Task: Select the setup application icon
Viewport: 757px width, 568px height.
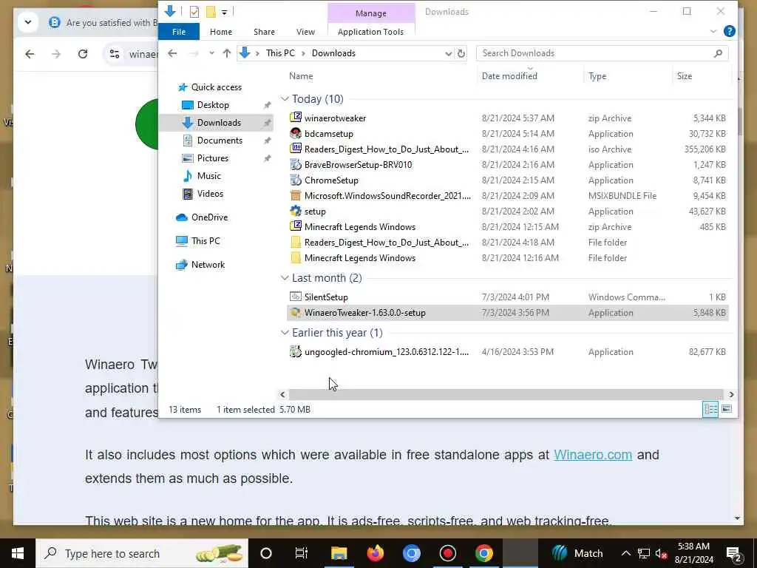Action: [x=296, y=211]
